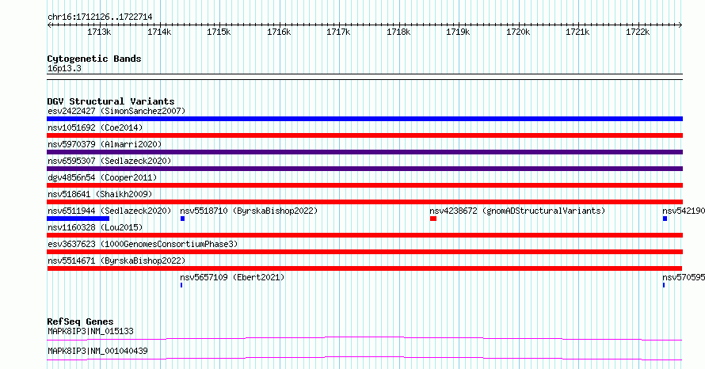Viewport: 705px width, 369px height.
Task: Click the small red nsv4238672 variant marker
Action: pyautogui.click(x=433, y=219)
